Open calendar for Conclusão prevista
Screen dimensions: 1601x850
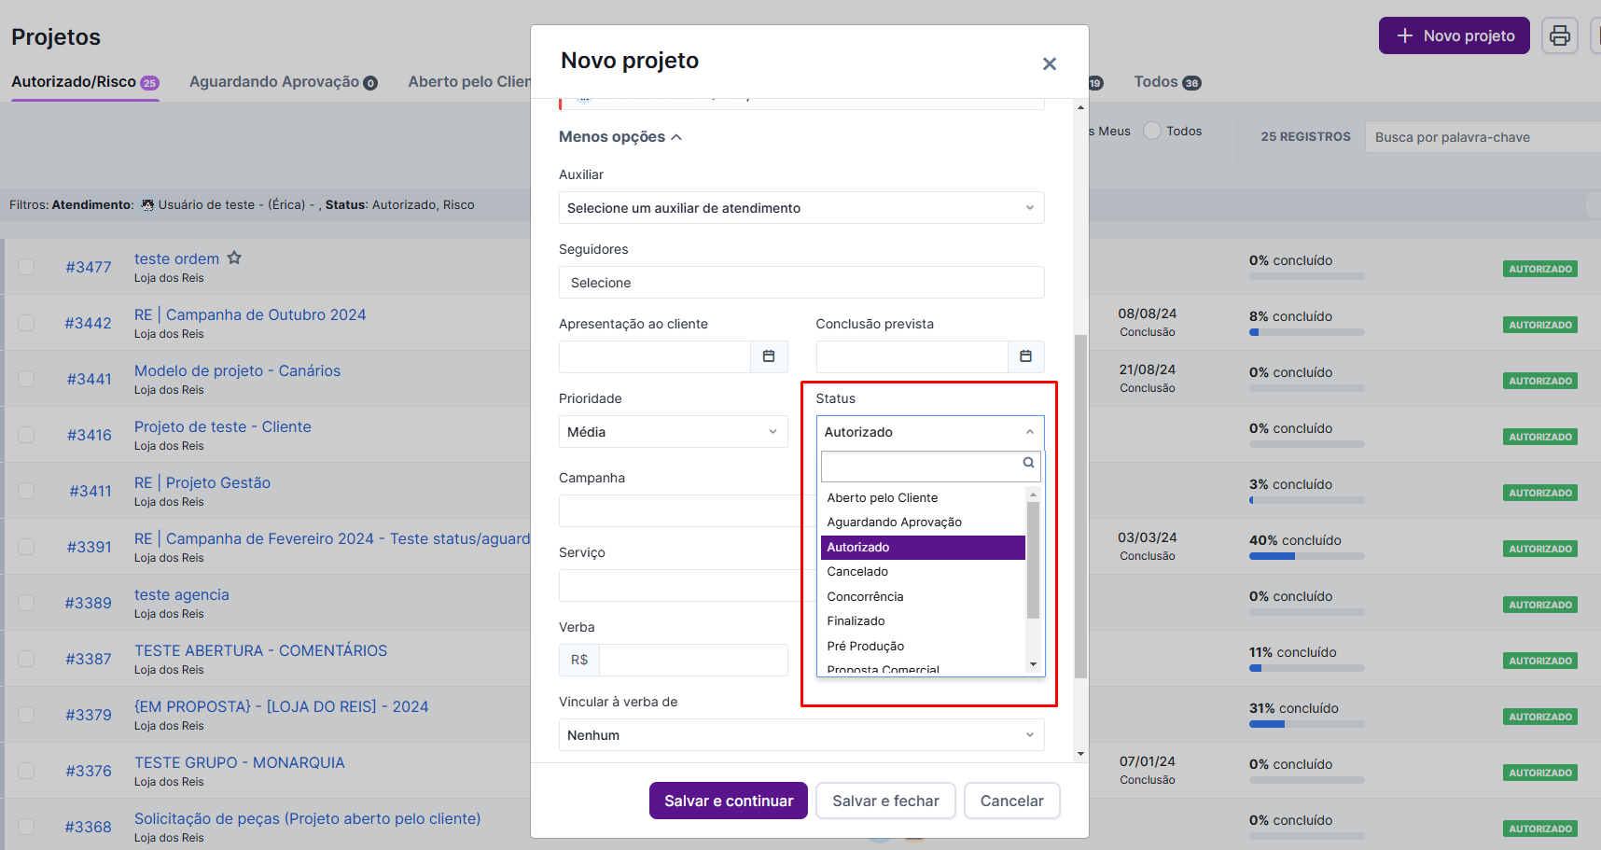click(x=1025, y=356)
